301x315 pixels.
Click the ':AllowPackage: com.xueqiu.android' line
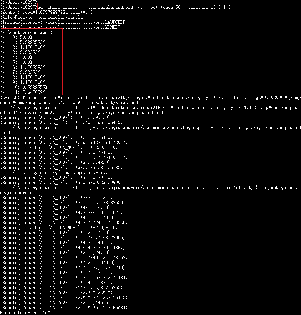tap(41, 17)
